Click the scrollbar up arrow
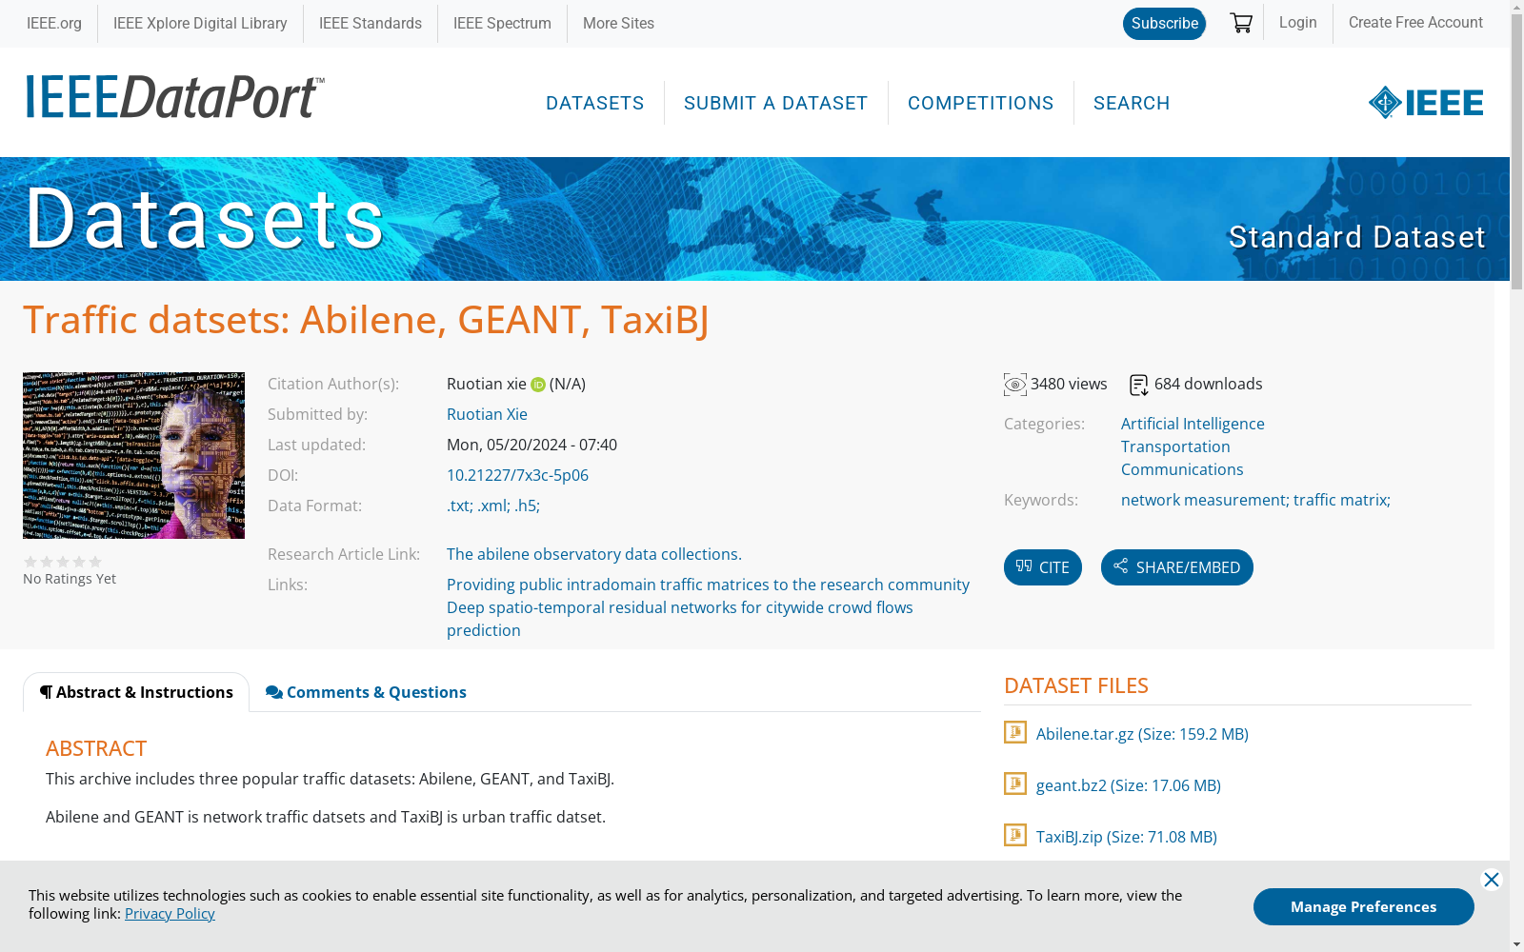1524x952 pixels. point(1516,8)
